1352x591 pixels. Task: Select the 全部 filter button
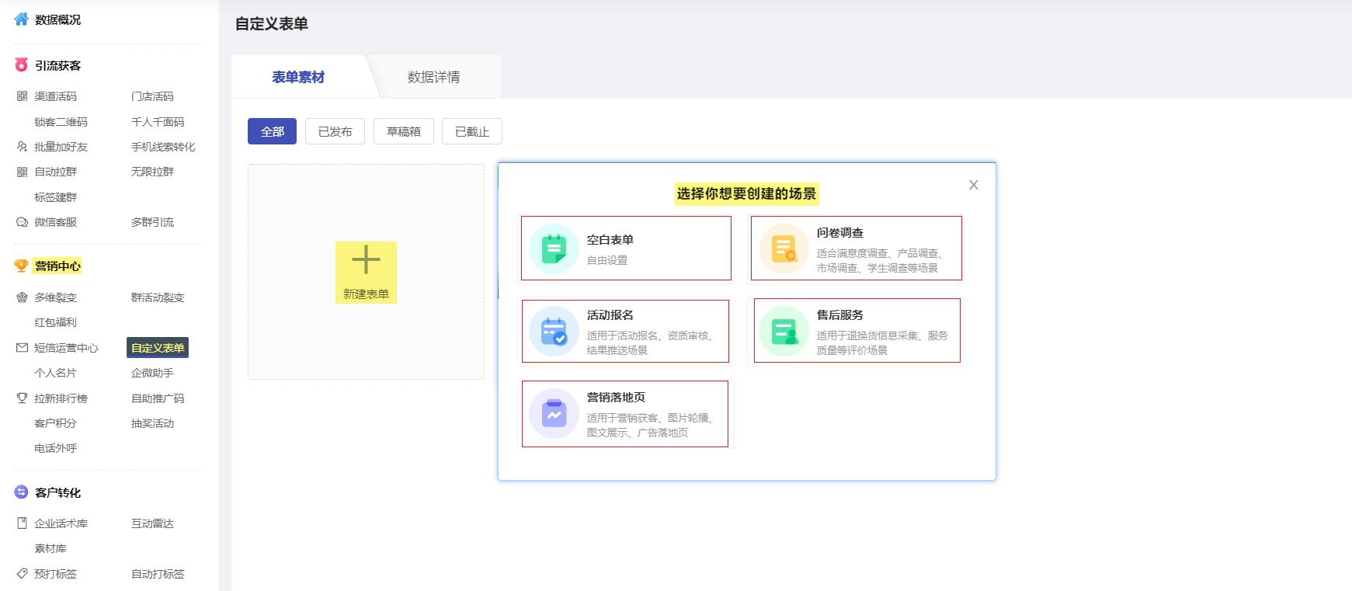[272, 131]
